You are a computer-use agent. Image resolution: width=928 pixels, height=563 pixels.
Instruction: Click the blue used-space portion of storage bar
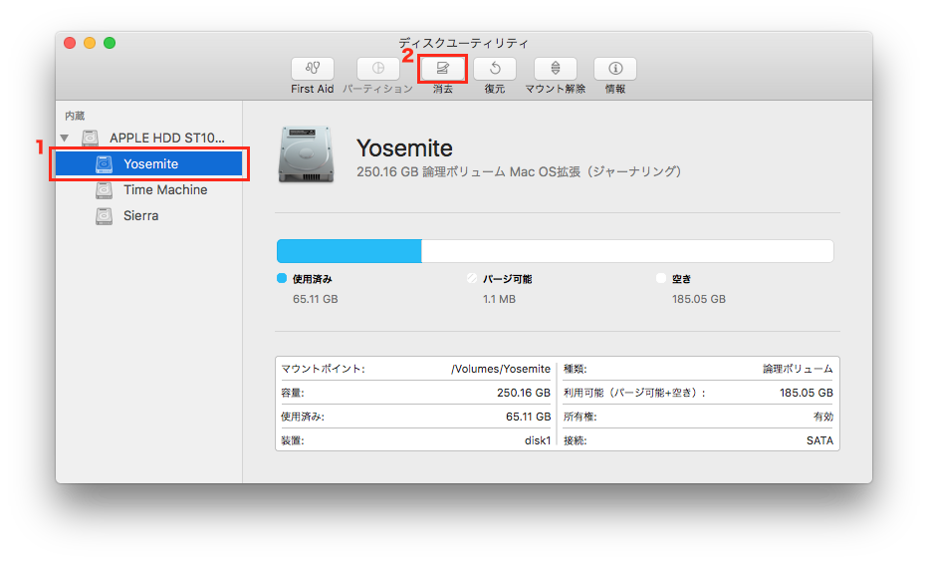[349, 251]
